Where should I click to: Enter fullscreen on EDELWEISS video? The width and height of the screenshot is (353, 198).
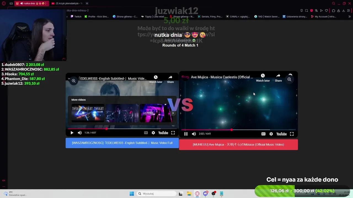173,133
